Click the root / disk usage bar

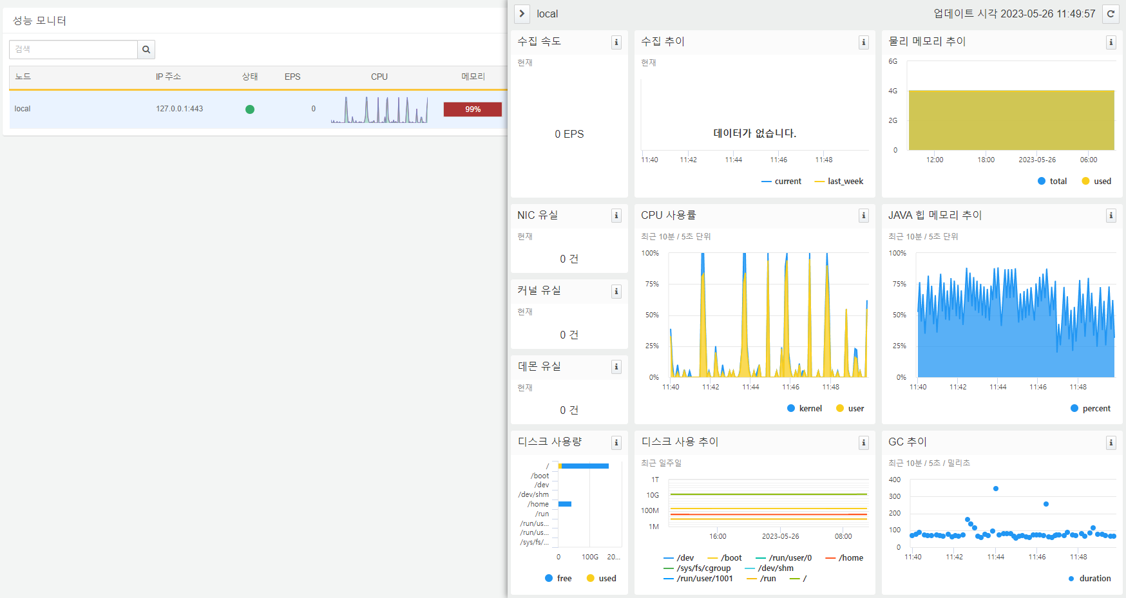pyautogui.click(x=584, y=466)
